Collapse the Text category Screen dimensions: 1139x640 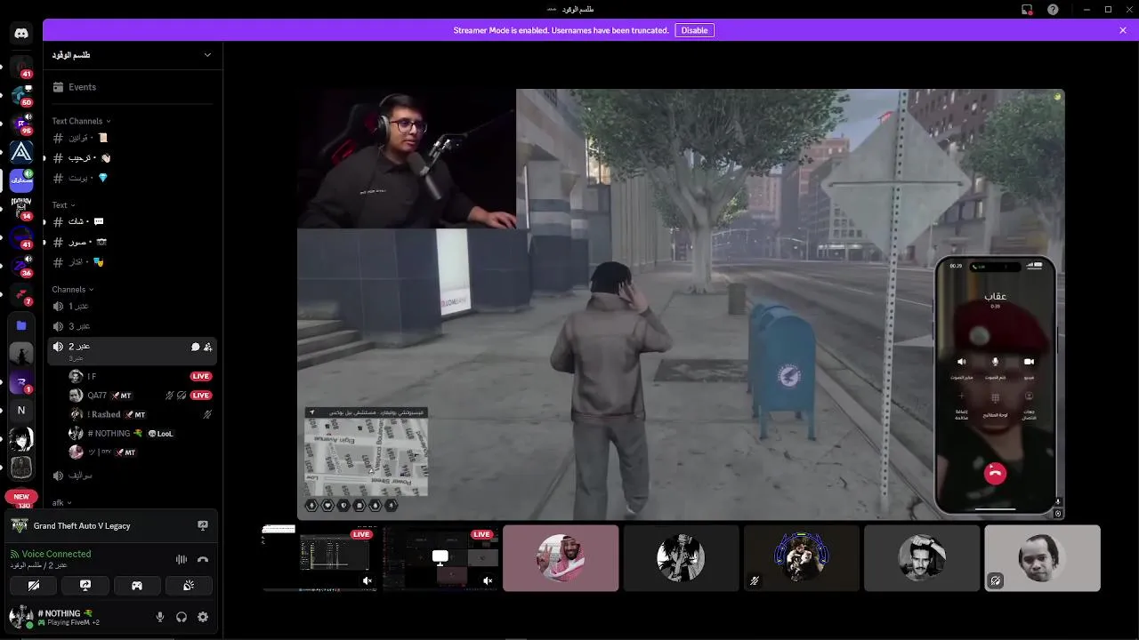(63, 205)
